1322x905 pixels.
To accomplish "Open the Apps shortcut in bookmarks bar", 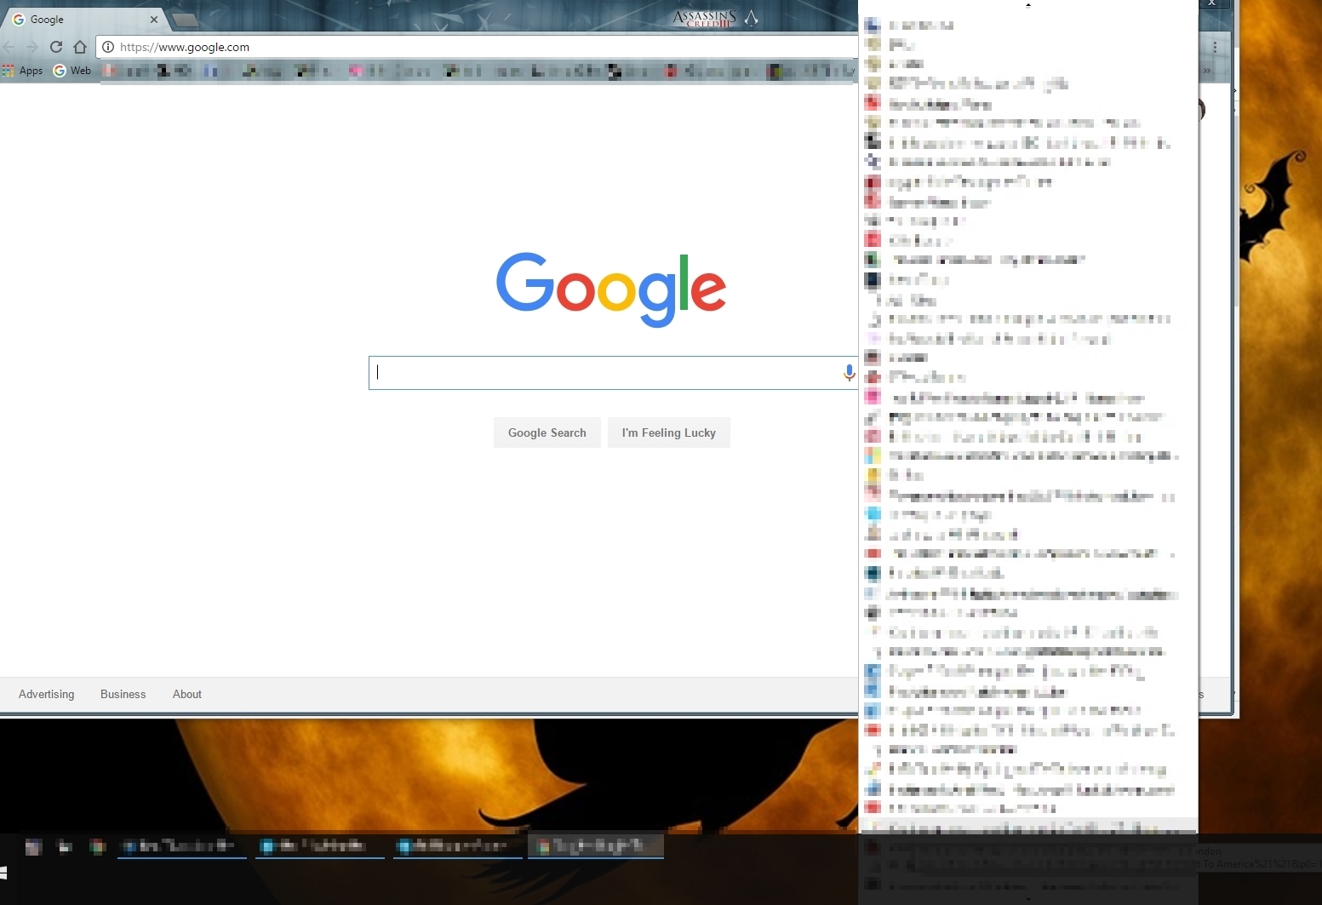I will pos(23,71).
